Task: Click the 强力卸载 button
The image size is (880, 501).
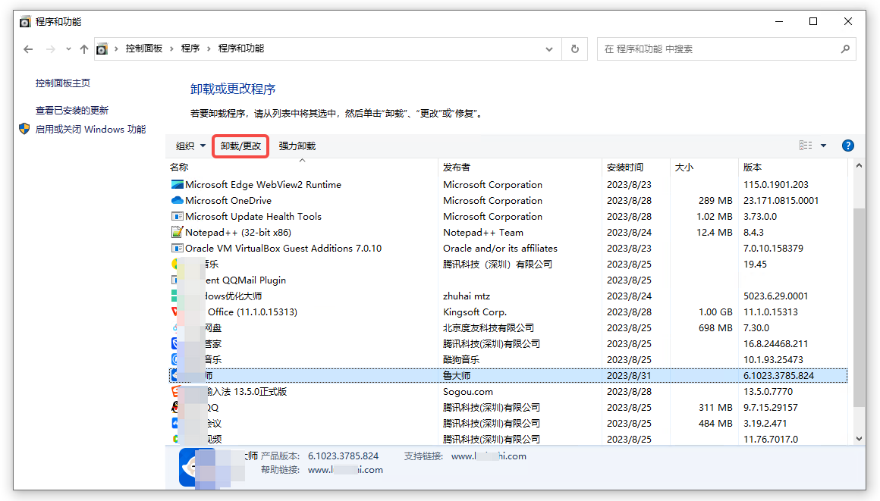Action: tap(297, 146)
